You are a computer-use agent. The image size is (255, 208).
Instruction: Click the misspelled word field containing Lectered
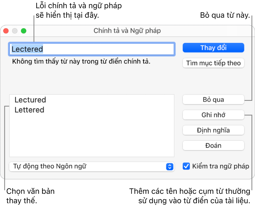(92, 49)
